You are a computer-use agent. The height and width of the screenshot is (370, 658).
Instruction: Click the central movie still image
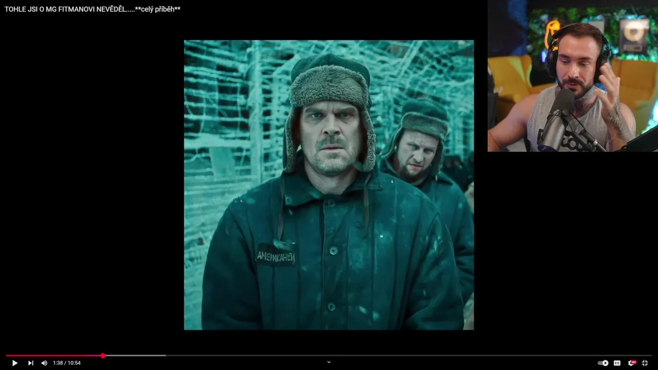329,185
